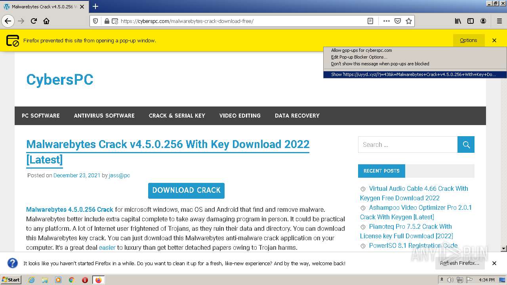
Task: Open DATA RECOVERY category
Action: coord(297,116)
